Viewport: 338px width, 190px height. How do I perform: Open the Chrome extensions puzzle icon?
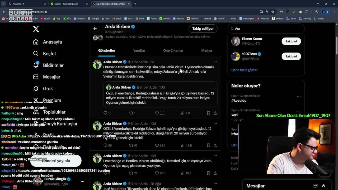[x=307, y=12]
